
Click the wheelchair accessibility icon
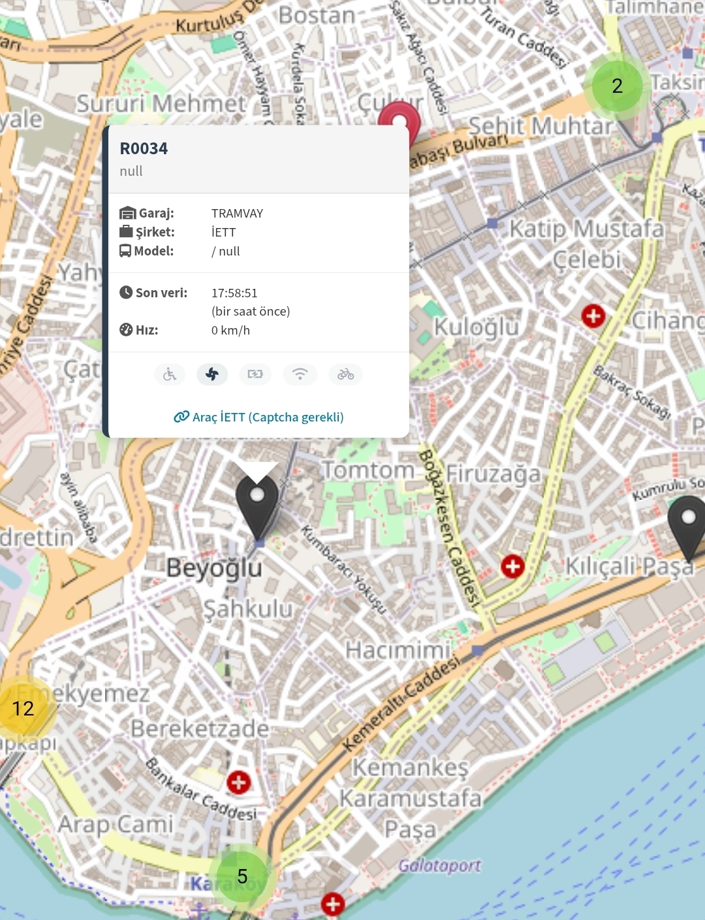coord(170,374)
